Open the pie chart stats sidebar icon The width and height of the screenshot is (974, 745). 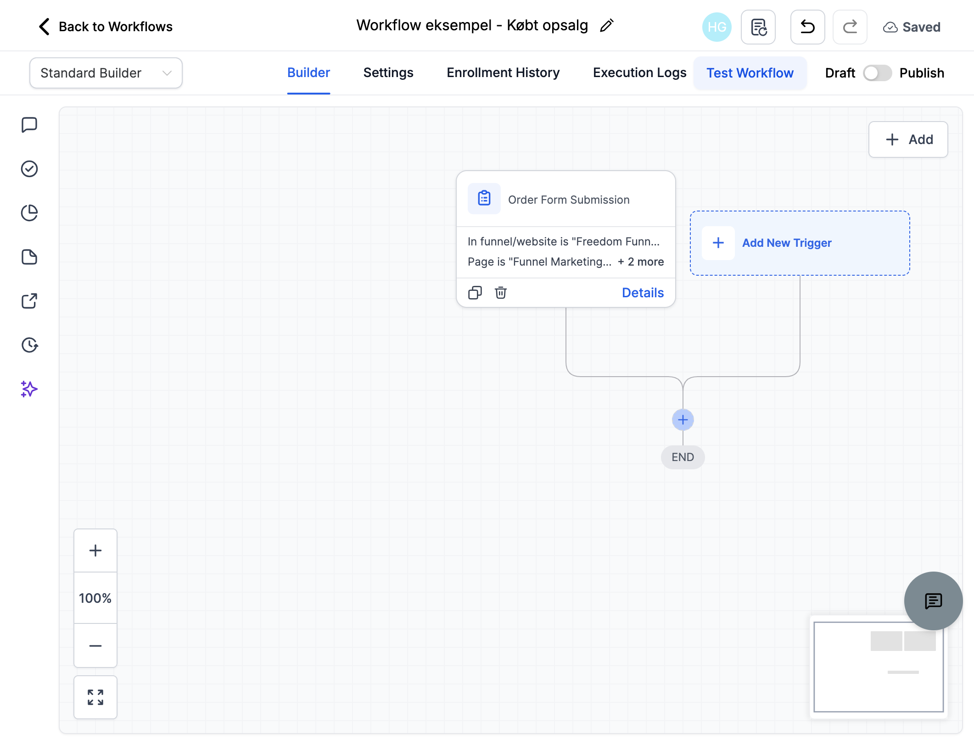click(x=29, y=213)
